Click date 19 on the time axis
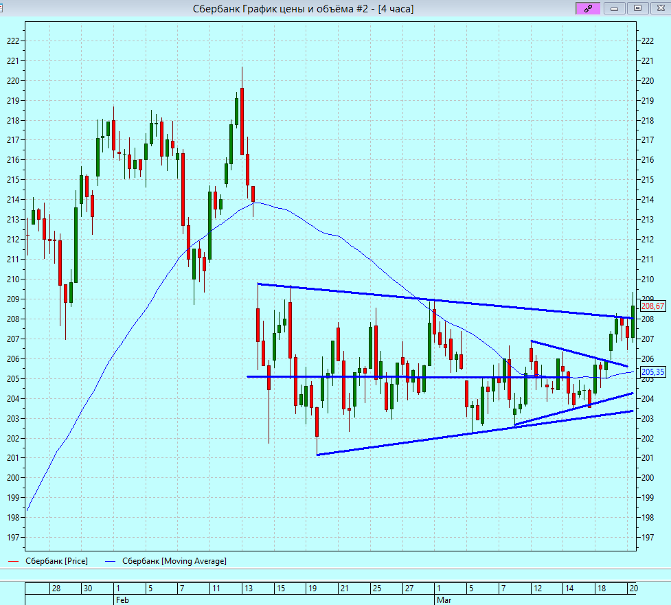 click(x=312, y=589)
